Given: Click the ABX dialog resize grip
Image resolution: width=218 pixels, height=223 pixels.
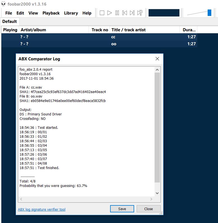Looking at the screenshot, I should coord(161,213).
